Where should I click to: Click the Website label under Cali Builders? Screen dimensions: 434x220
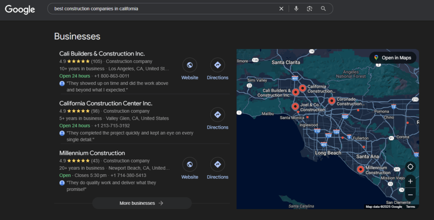pos(189,78)
